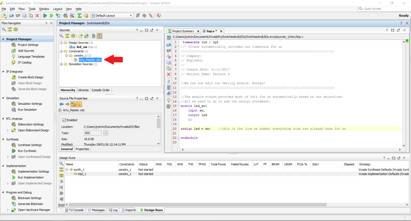Click the green Run toolbar icon
Viewport: 411px width, 221px height.
52,15
